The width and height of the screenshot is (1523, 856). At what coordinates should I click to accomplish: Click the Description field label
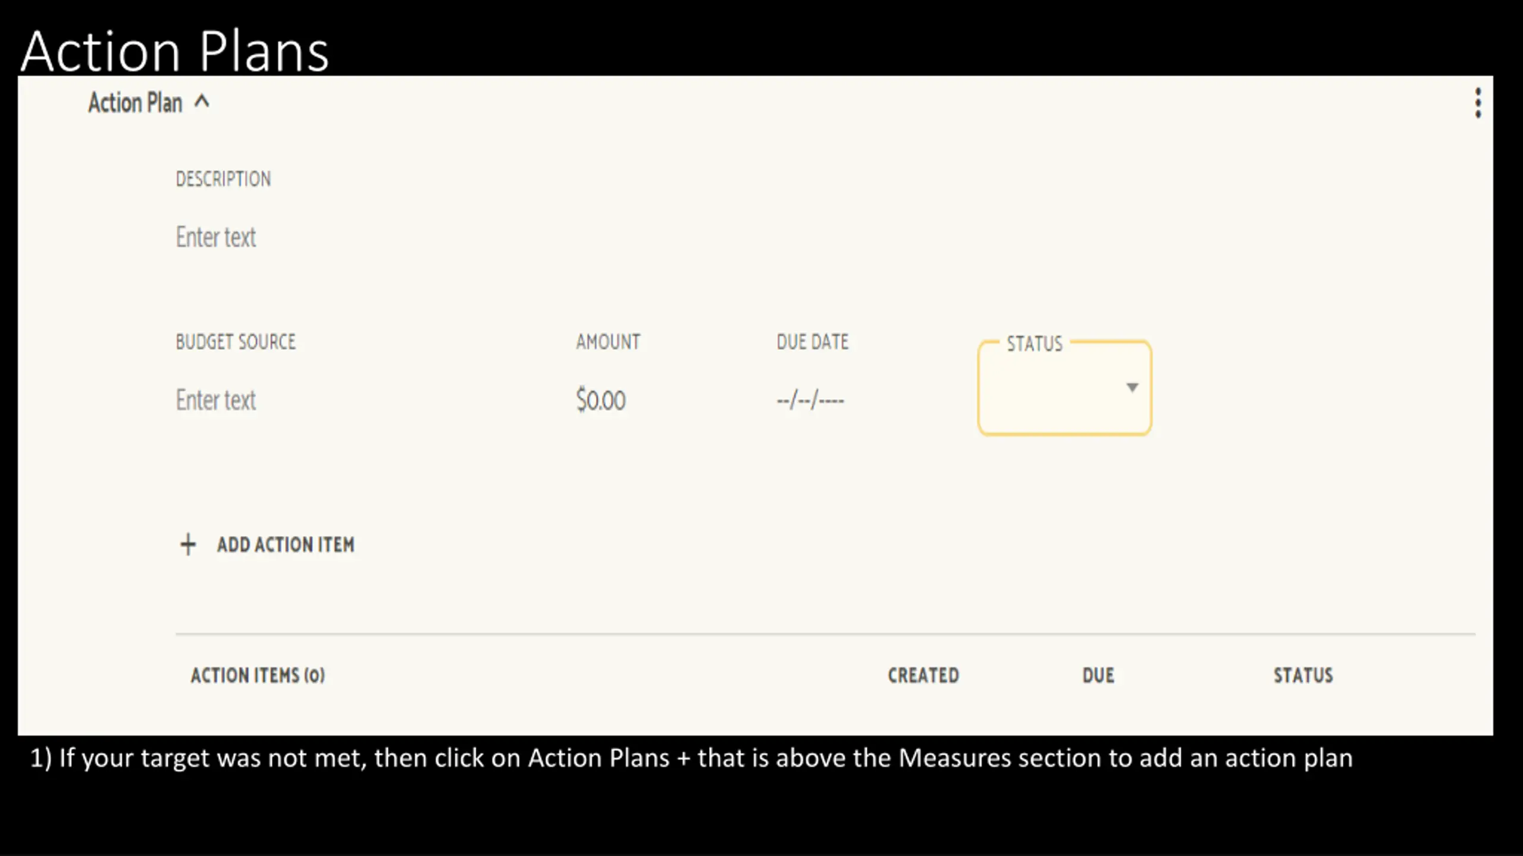tap(223, 179)
